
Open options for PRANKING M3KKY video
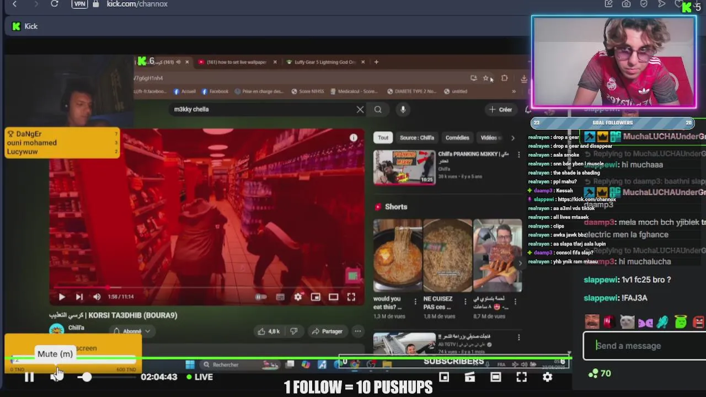518,155
